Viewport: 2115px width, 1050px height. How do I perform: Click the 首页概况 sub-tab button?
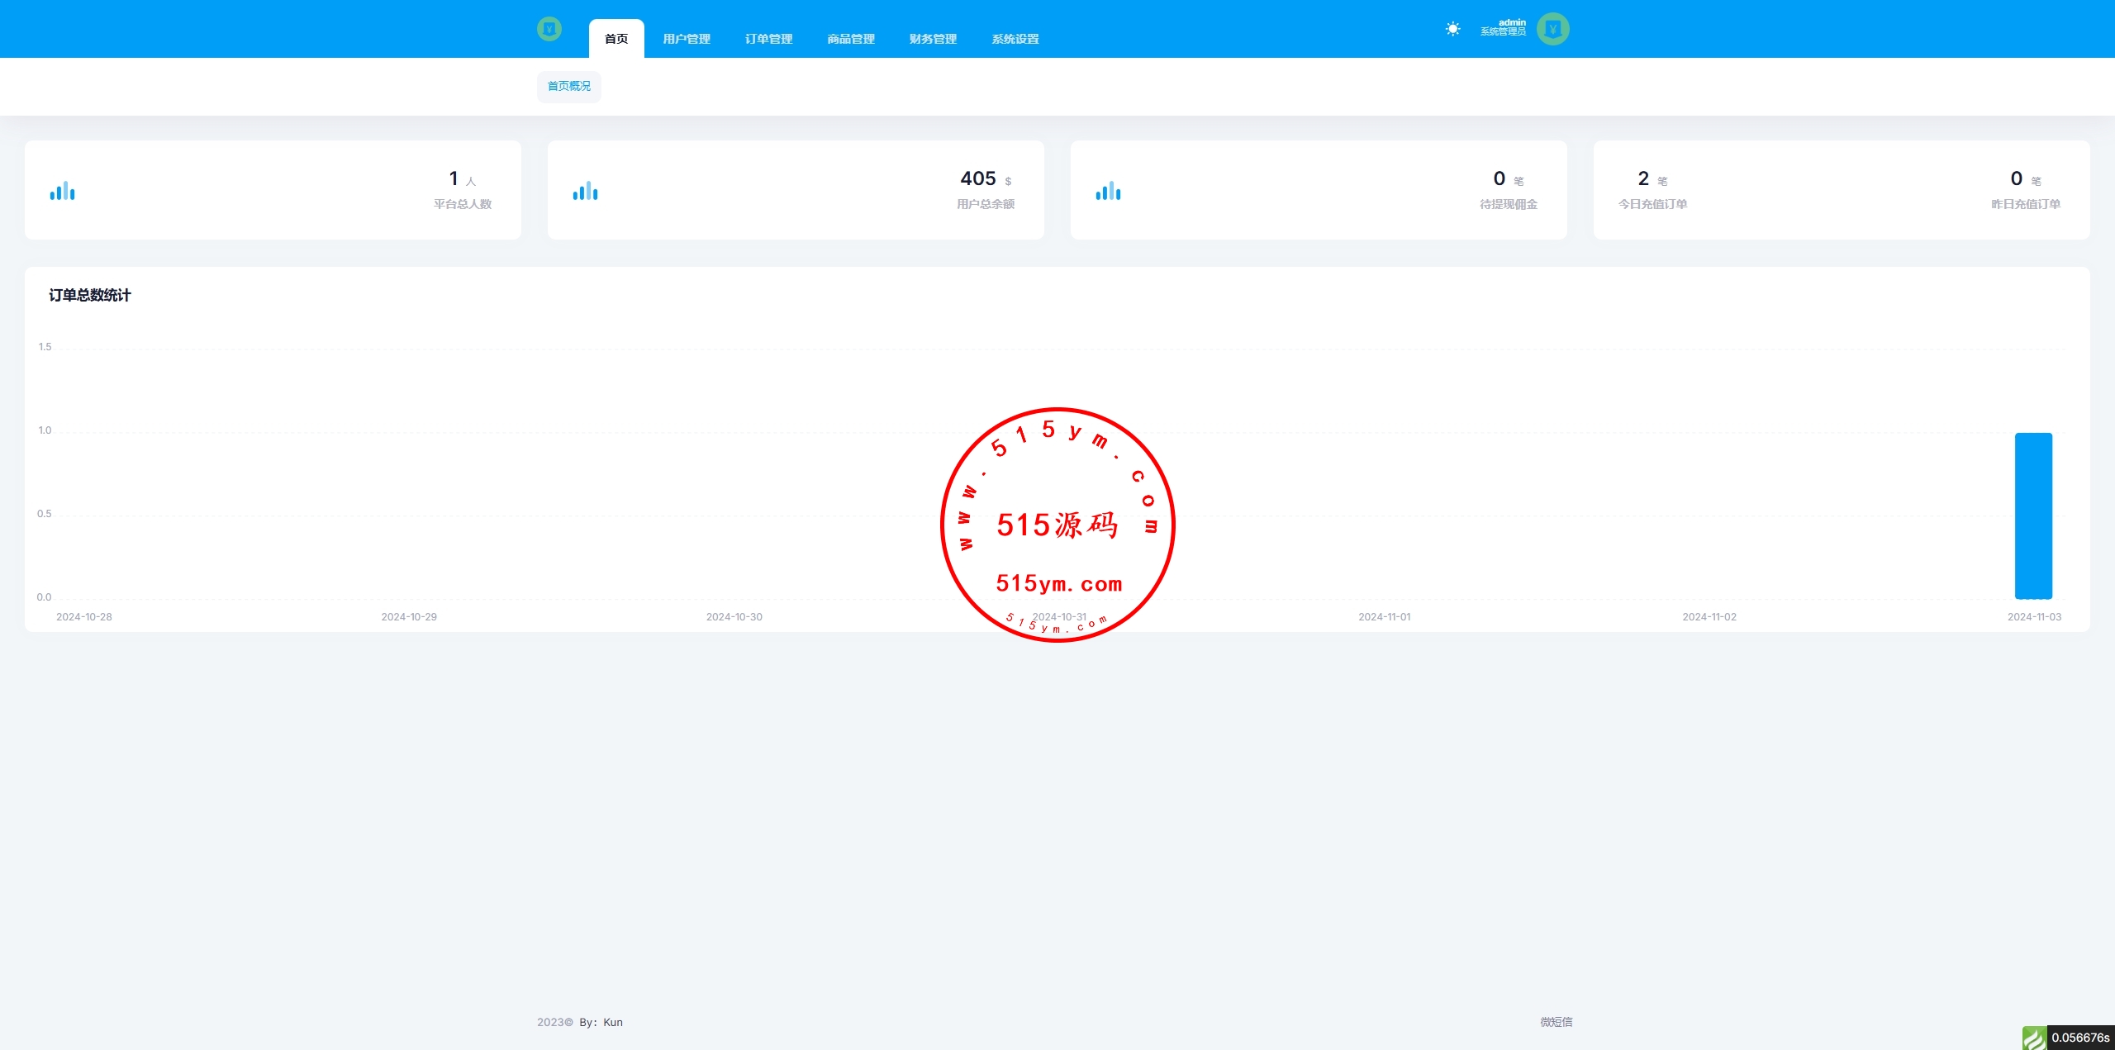569,86
